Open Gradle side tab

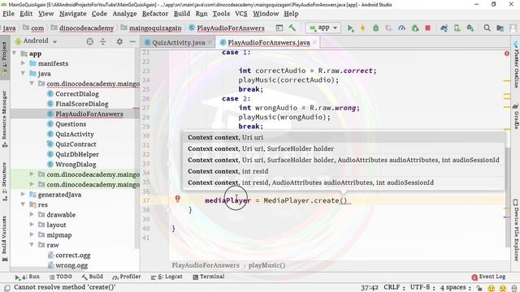point(516,117)
